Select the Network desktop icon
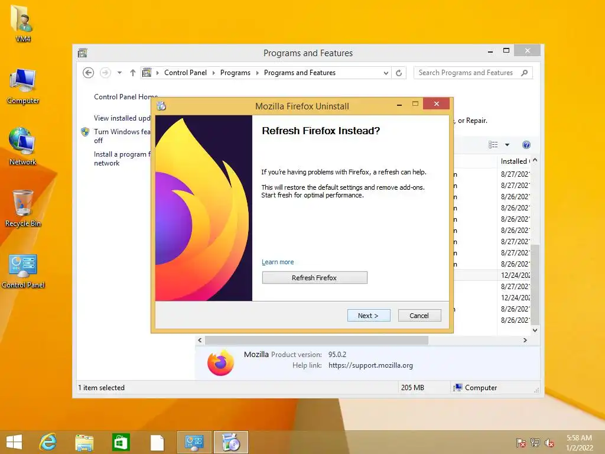The height and width of the screenshot is (454, 605). pos(23,147)
